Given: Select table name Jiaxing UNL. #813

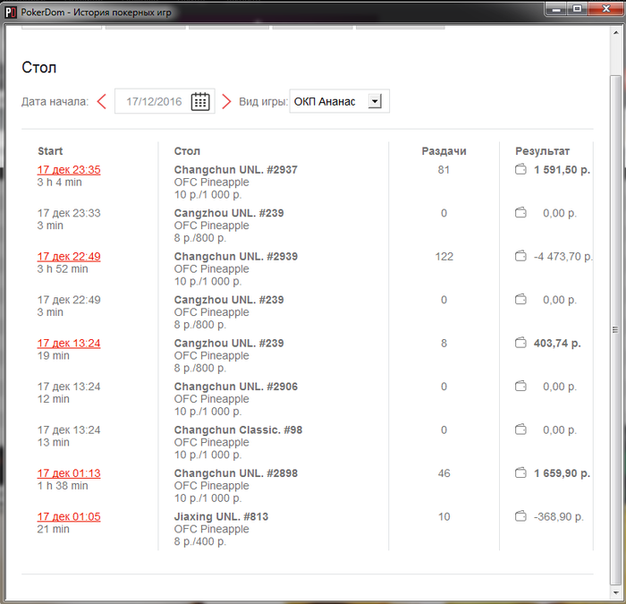Looking at the screenshot, I should 221,516.
